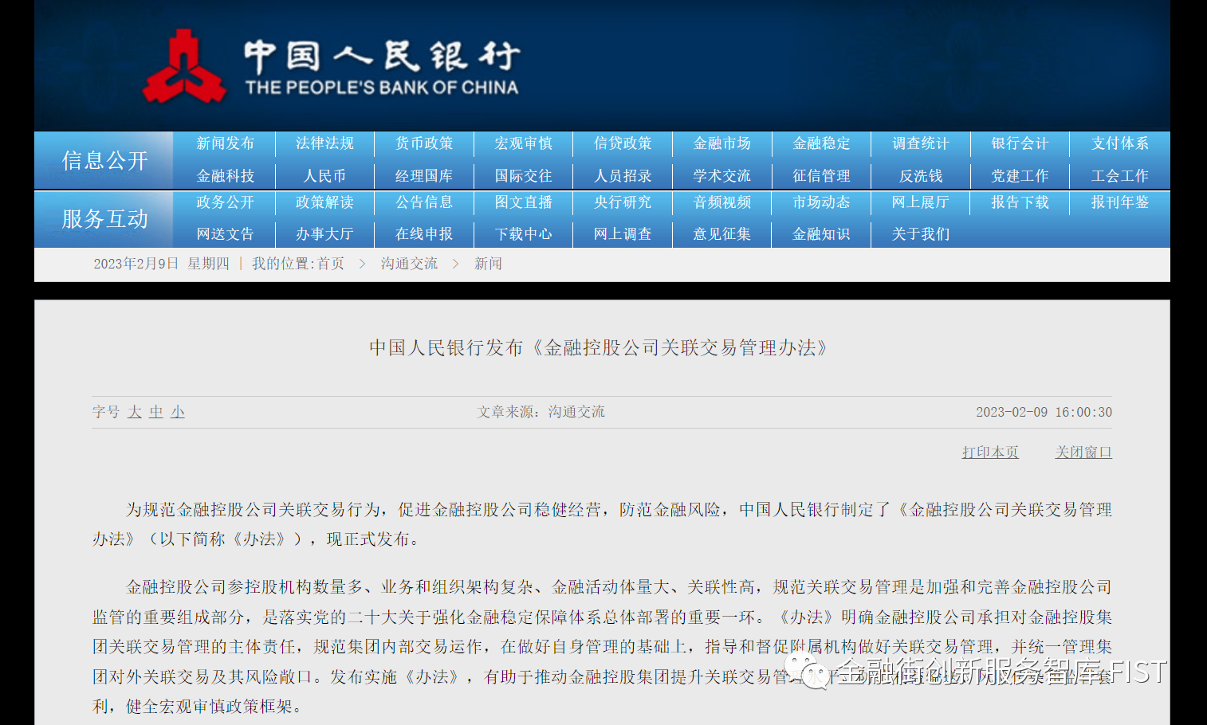Set font size to 中
The height and width of the screenshot is (725, 1207).
point(156,412)
